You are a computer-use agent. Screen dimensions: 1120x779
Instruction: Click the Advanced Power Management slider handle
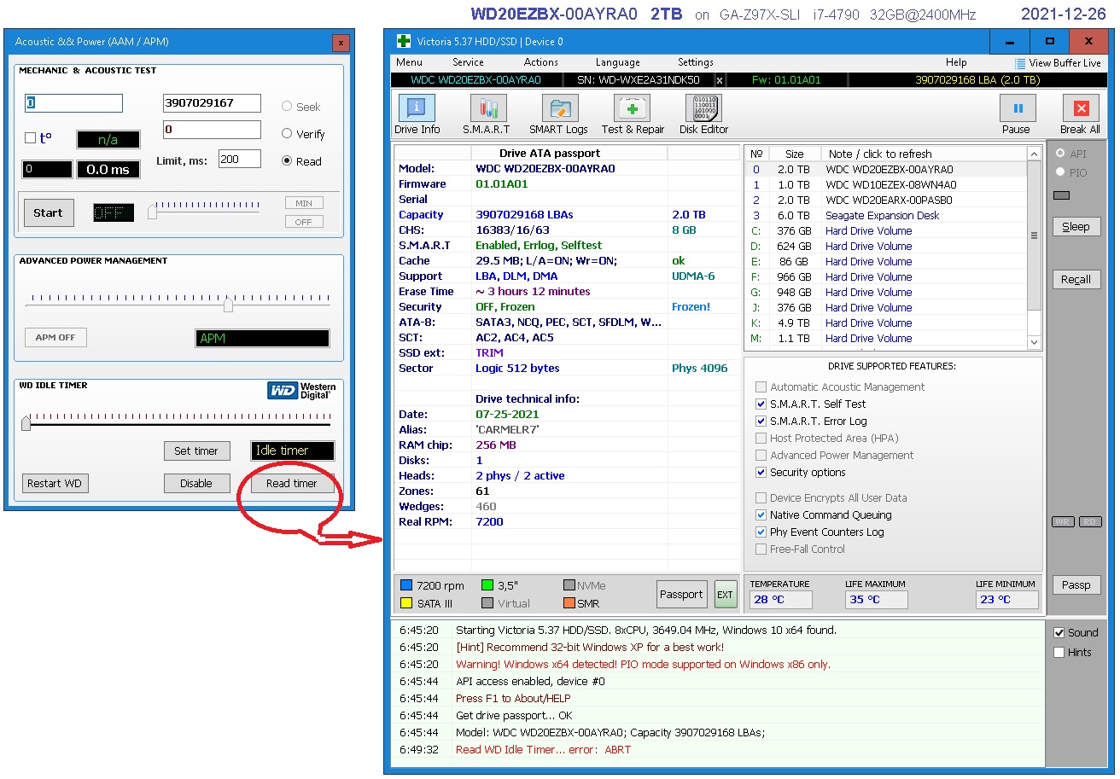pyautogui.click(x=228, y=304)
